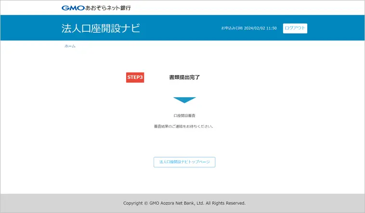Click the 2024/02/02 11:50 timestamp
Image resolution: width=365 pixels, height=213 pixels.
(260, 28)
